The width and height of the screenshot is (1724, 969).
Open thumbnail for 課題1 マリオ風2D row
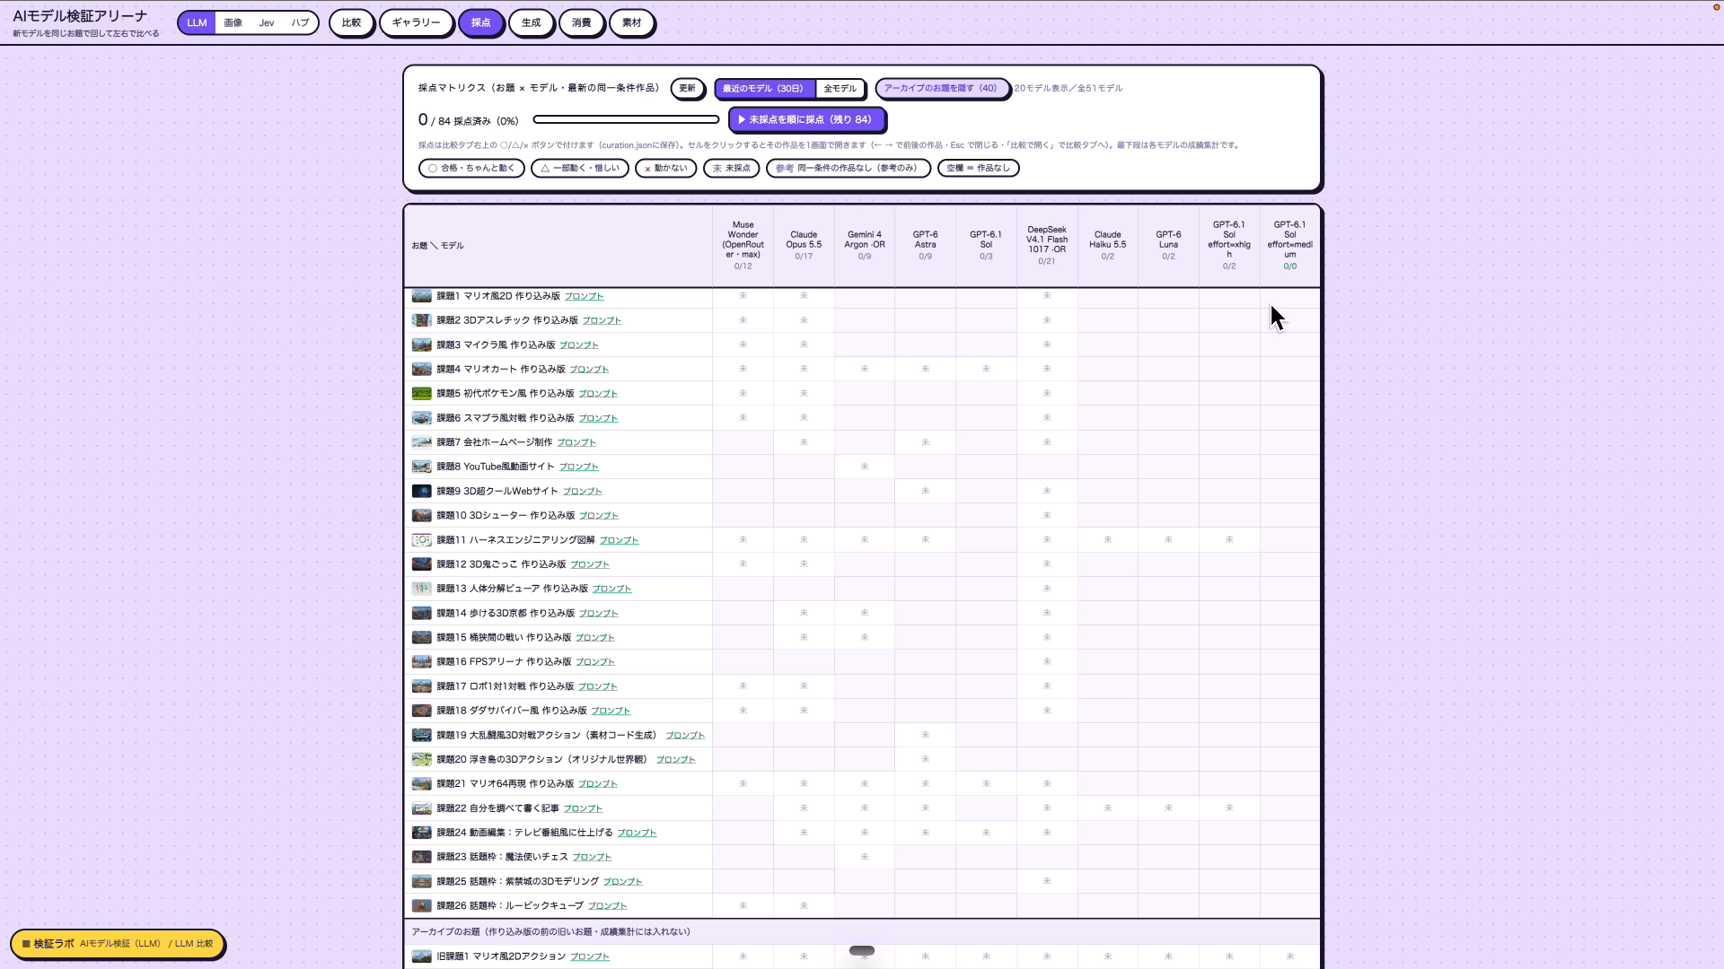[x=421, y=296]
